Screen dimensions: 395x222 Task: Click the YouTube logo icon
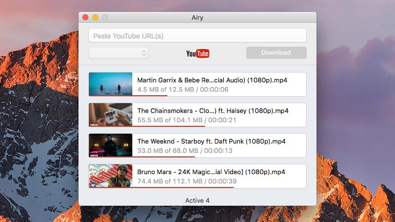(197, 53)
